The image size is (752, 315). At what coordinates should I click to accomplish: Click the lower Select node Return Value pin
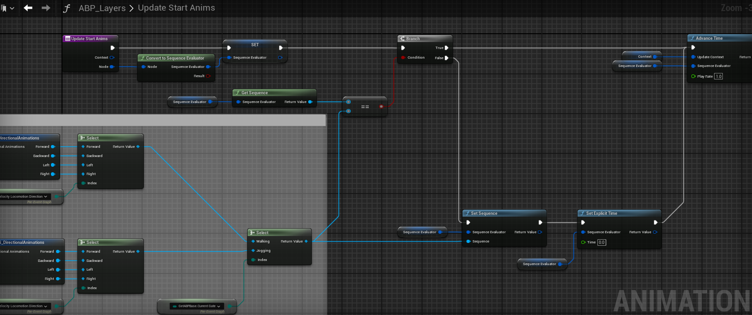[x=138, y=251]
